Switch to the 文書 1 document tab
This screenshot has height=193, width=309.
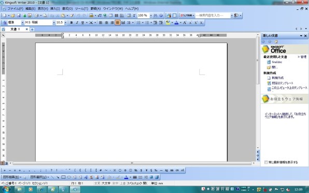click(x=15, y=29)
